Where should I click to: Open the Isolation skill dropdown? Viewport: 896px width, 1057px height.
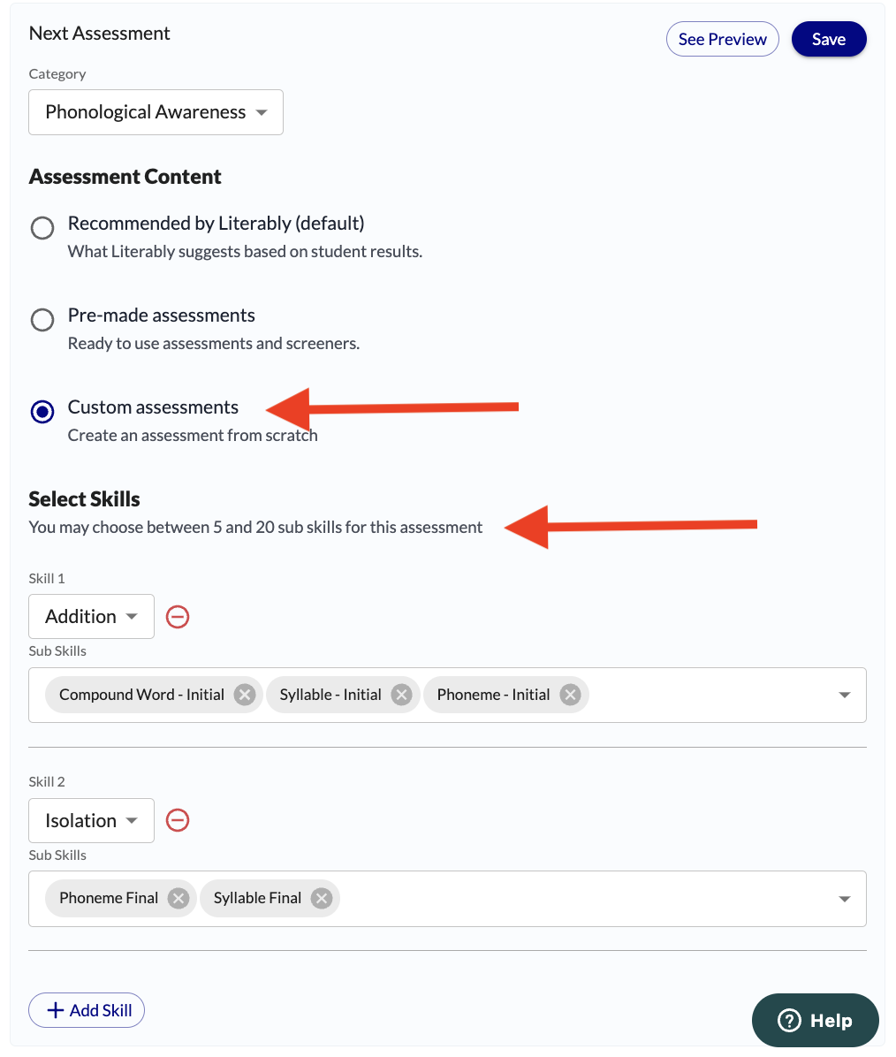91,820
